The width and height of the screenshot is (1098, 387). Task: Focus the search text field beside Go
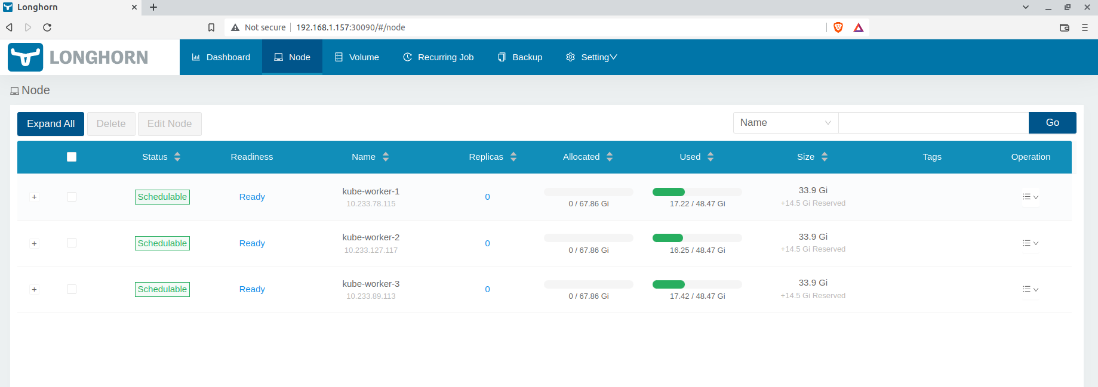tap(933, 123)
